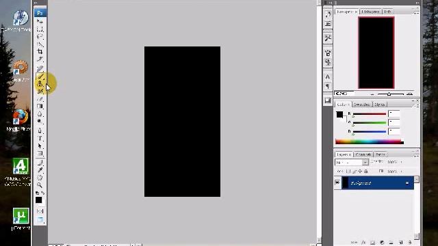Image resolution: width=438 pixels, height=246 pixels.
Task: Click the Navigator zoom percentage field
Action: tap(344, 94)
